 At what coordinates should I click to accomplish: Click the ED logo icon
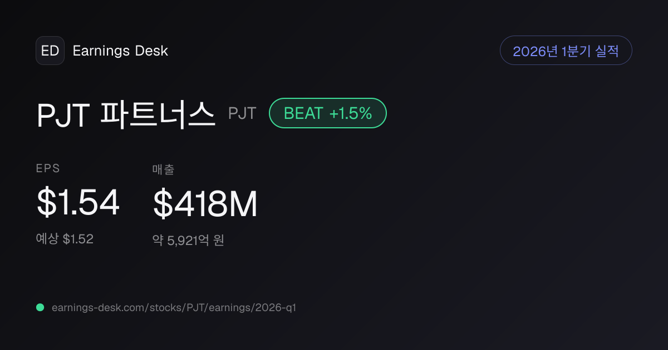pyautogui.click(x=50, y=51)
